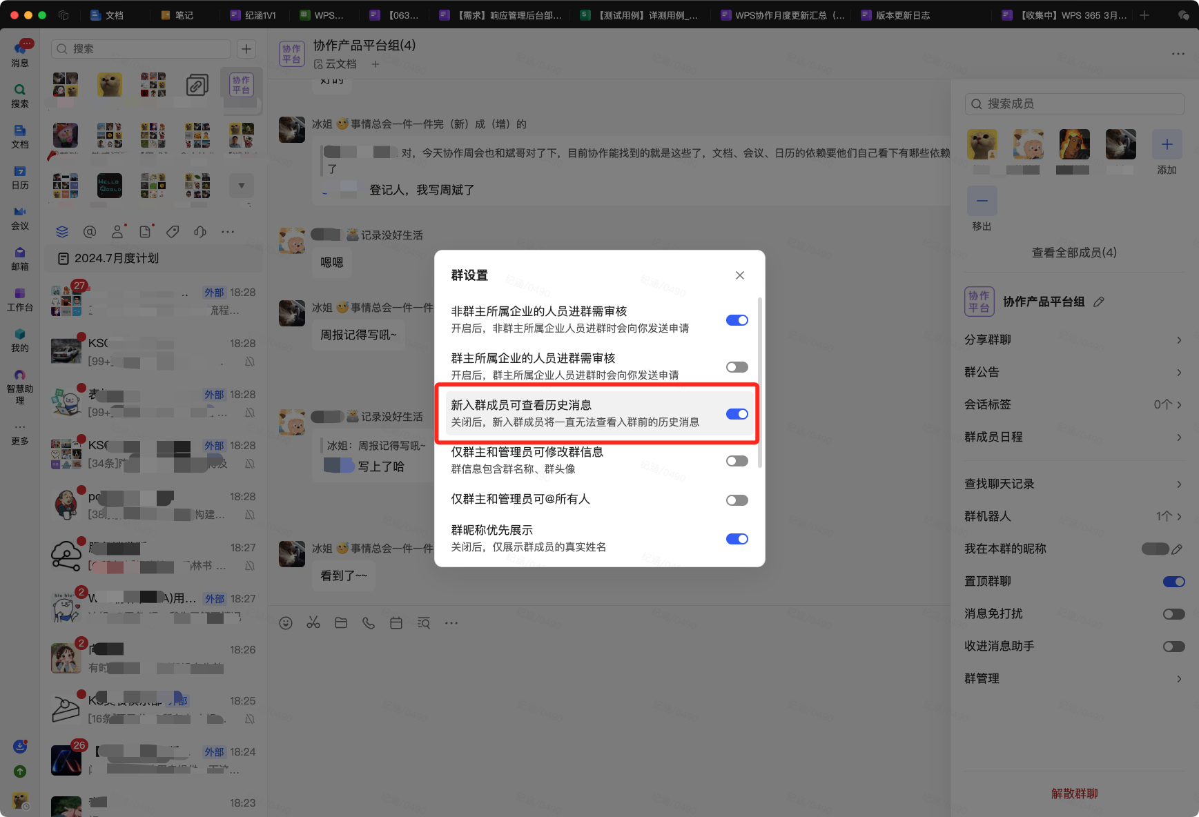Viewport: 1199px width, 817px height.
Task: Open the emoji picker in chat toolbar
Action: pos(286,623)
